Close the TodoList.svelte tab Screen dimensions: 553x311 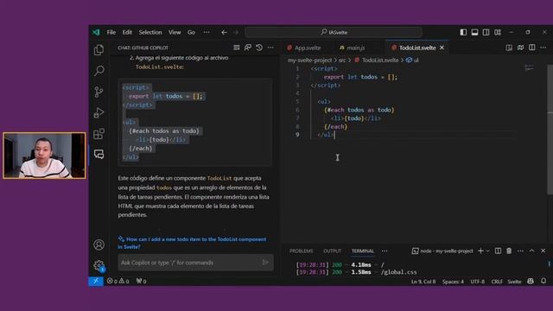442,48
